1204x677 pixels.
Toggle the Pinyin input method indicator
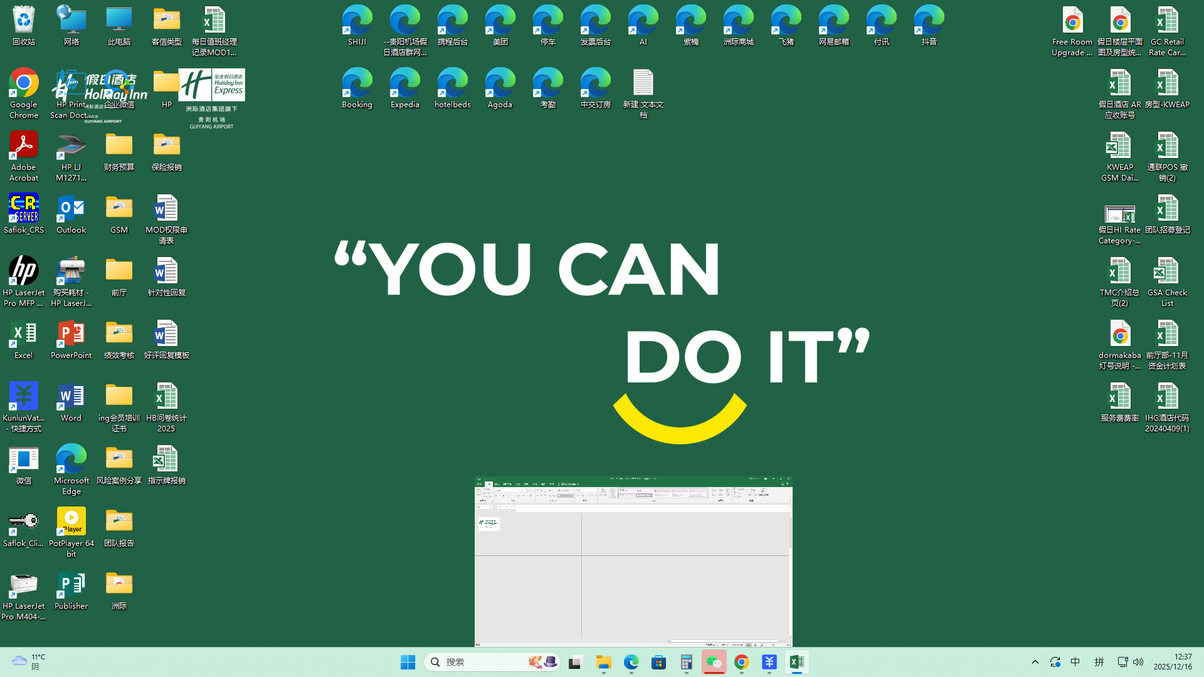coord(1099,662)
